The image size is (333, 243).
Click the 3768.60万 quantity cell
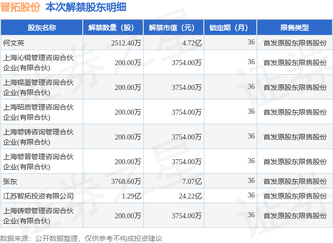126,181
